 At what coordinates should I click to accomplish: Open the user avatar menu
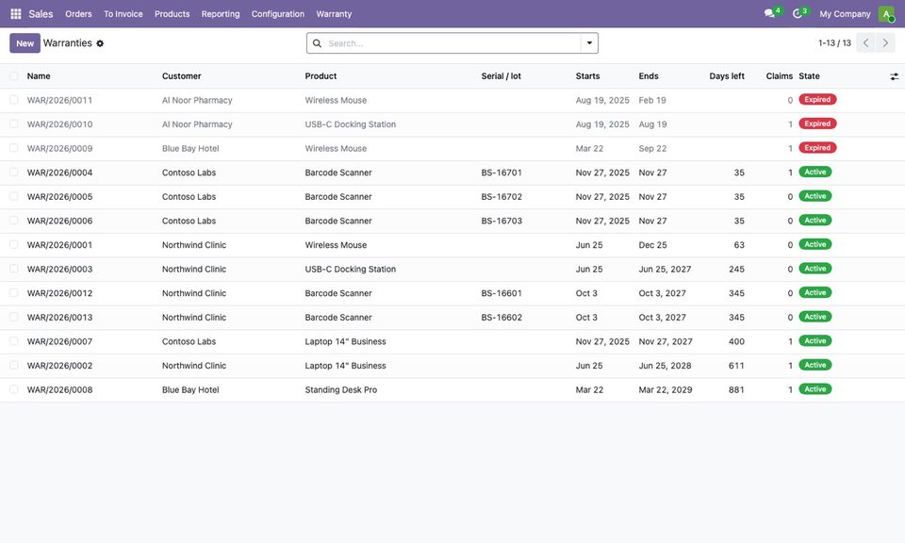886,14
